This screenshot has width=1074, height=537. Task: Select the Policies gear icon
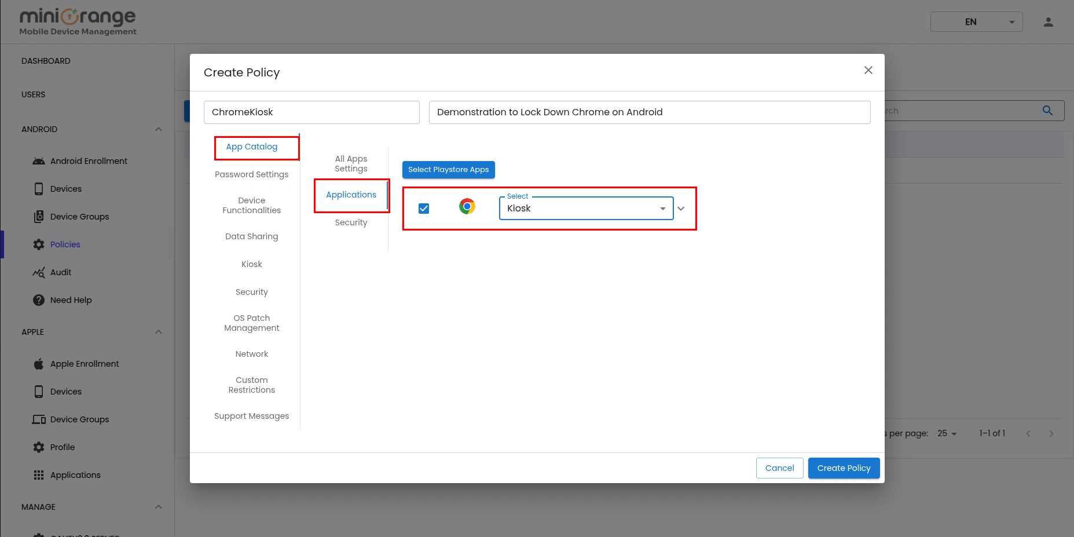click(x=38, y=244)
